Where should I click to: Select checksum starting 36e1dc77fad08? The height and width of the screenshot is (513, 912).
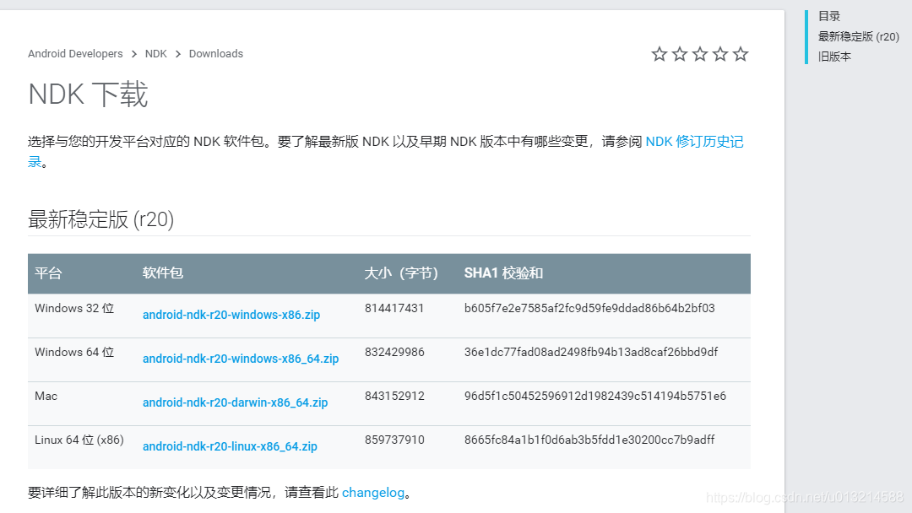point(591,352)
